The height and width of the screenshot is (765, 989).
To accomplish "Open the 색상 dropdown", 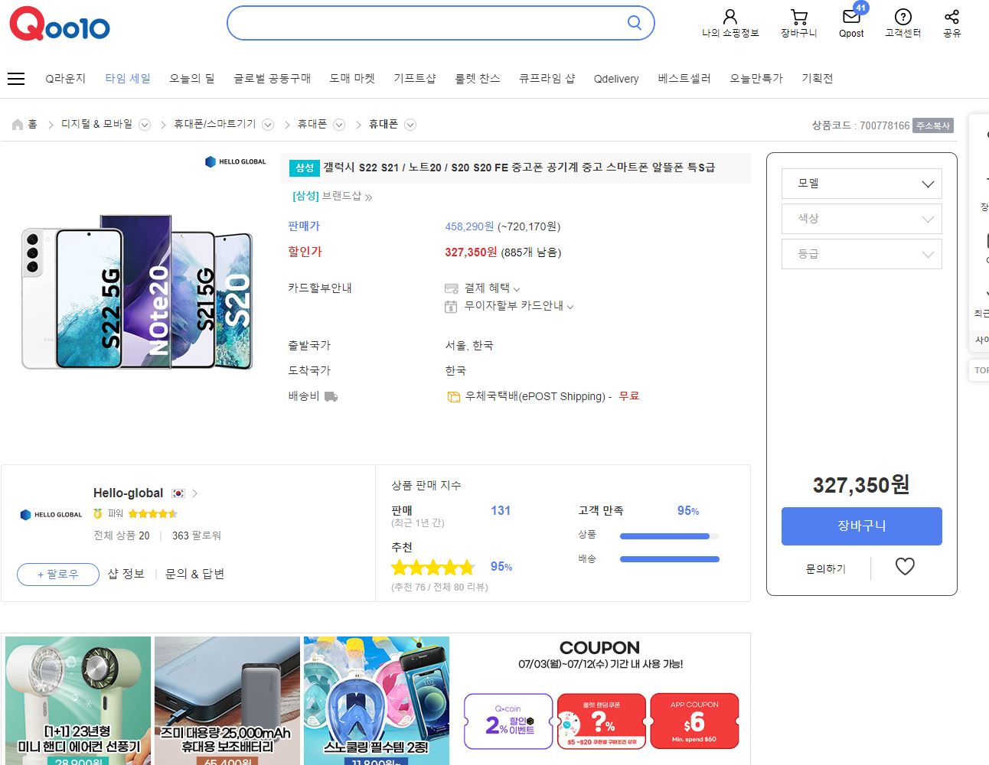I will 862,219.
